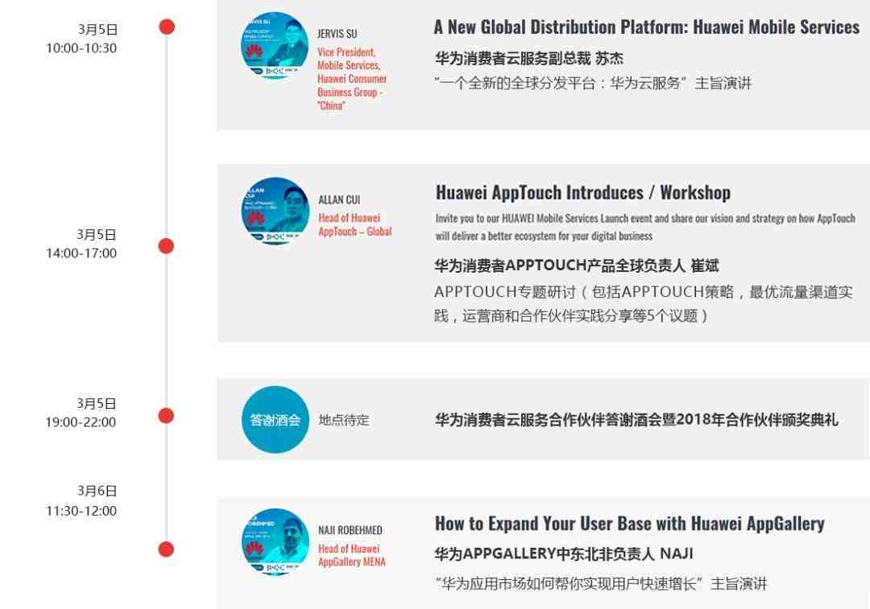Click Jervis Su's circular speaker photo

275,45
